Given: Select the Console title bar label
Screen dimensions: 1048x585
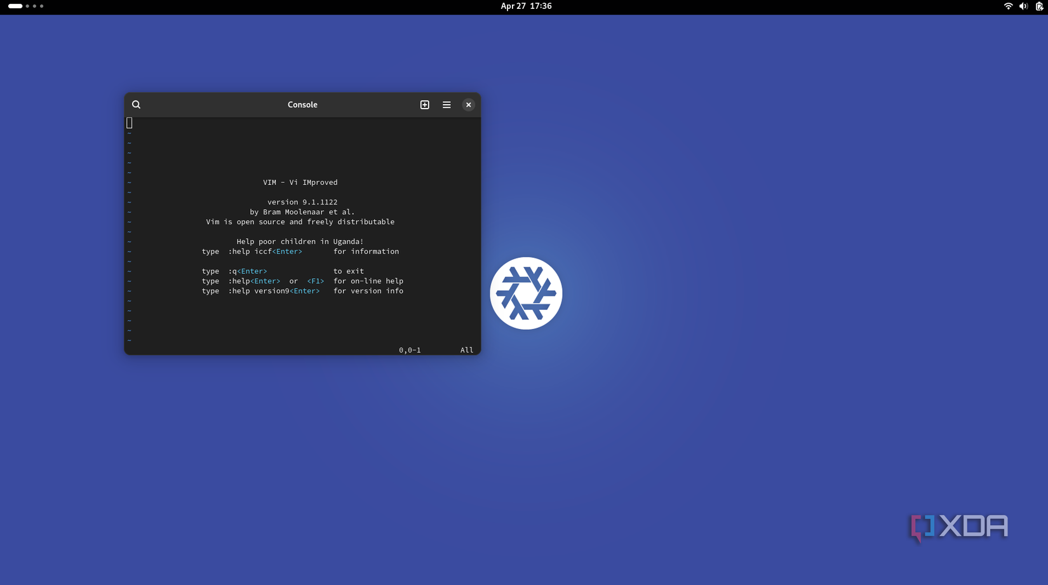Looking at the screenshot, I should tap(302, 104).
